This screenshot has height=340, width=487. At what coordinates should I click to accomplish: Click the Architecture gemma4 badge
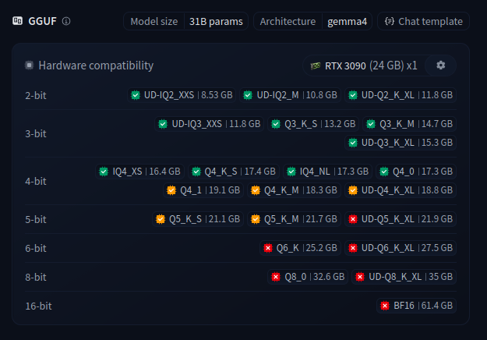(x=312, y=21)
